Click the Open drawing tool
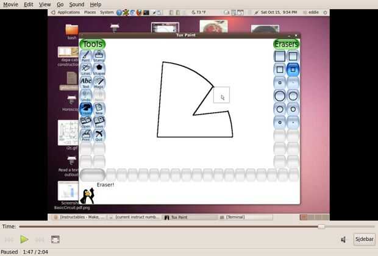This screenshot has height=256, width=378. (86, 122)
